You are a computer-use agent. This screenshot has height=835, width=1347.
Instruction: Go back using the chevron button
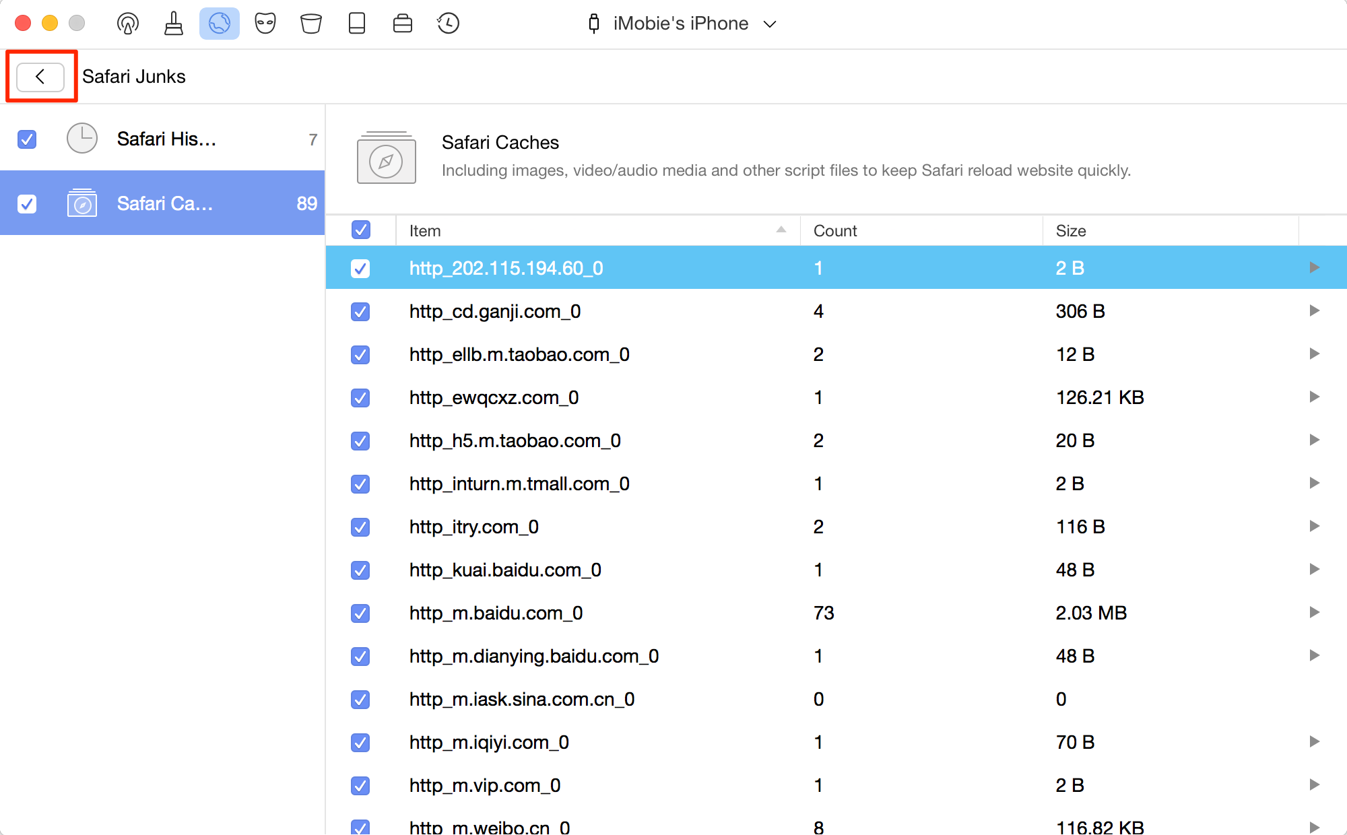click(x=40, y=77)
